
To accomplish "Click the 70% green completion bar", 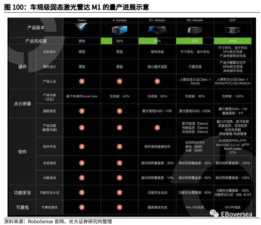I will 189,41.
